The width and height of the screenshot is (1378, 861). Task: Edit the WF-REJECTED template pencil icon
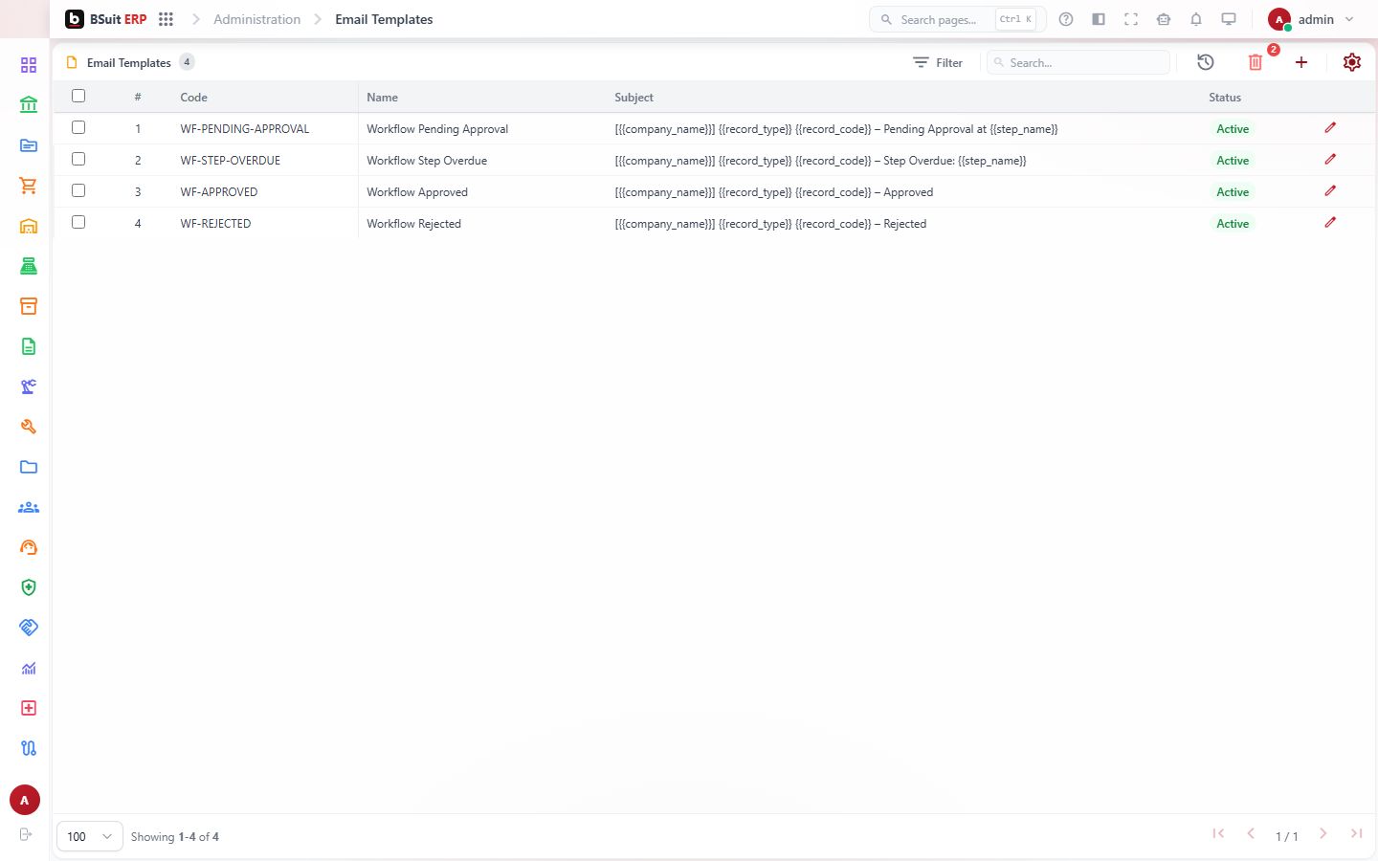1330,223
